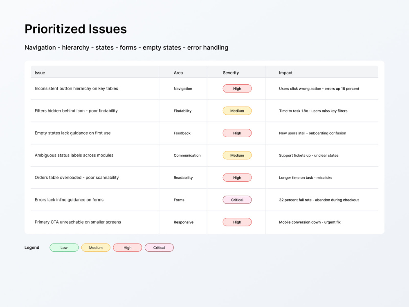Click the Navigation area cell
This screenshot has width=409, height=307.
pyautogui.click(x=183, y=89)
